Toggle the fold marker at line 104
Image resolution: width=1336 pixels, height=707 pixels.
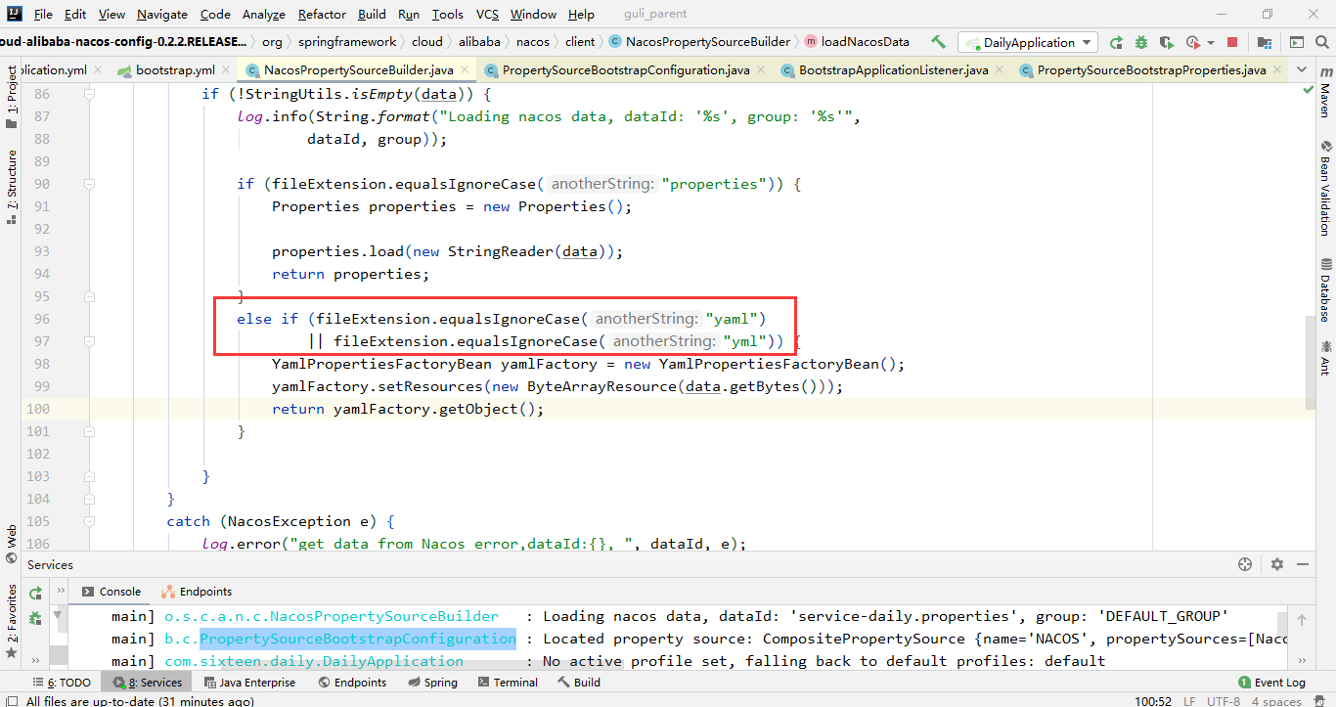point(90,499)
